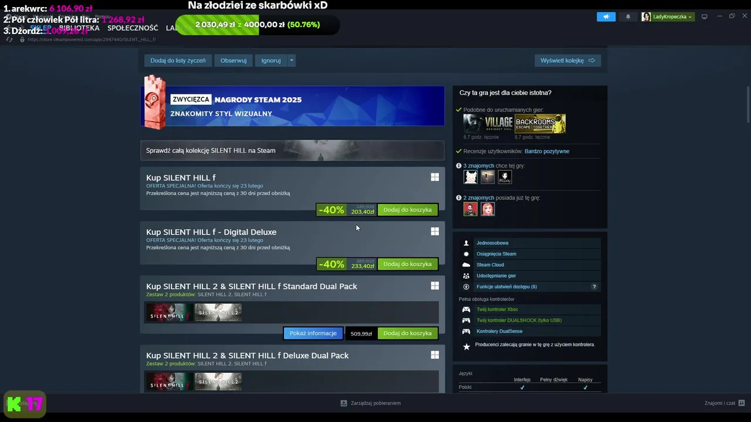Click Zarządzaj pobieraniem at the bottom
751x422 pixels.
coord(371,403)
